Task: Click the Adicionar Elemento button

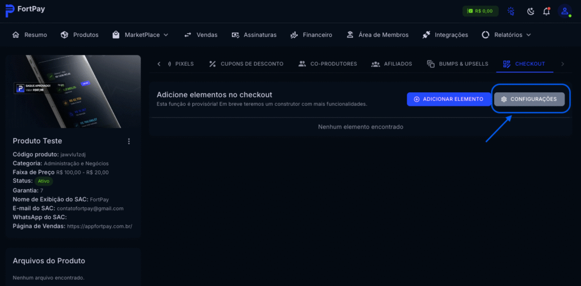Action: point(448,99)
